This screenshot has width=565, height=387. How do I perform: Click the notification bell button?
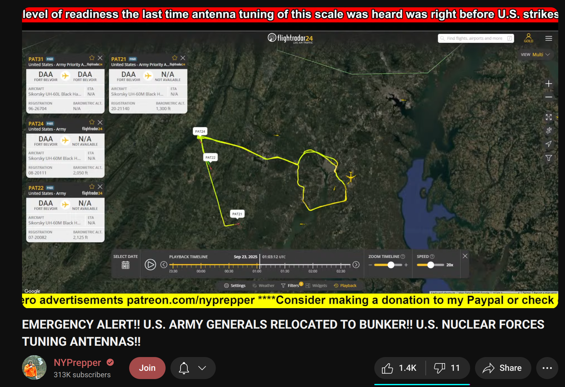click(x=184, y=368)
